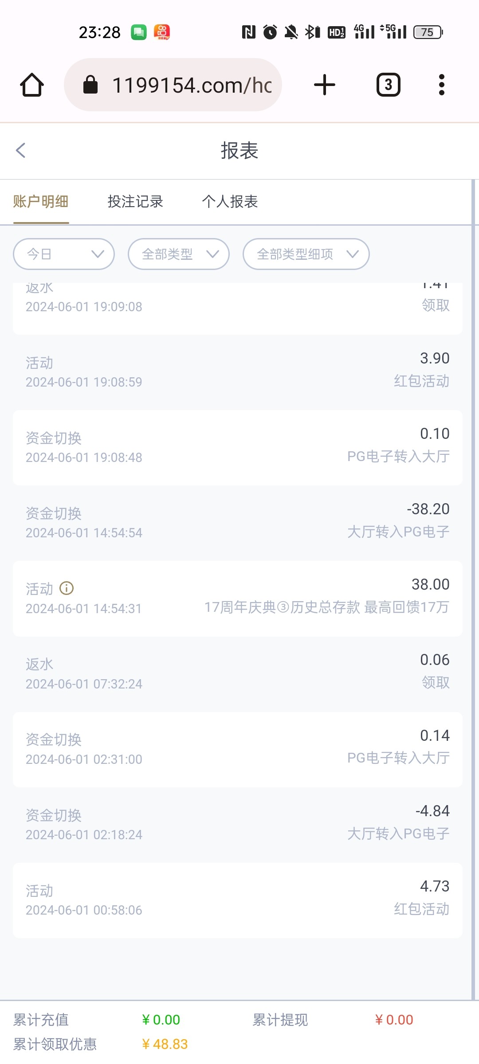Click the address bar URL field
This screenshot has height=1064, width=479.
point(191,85)
